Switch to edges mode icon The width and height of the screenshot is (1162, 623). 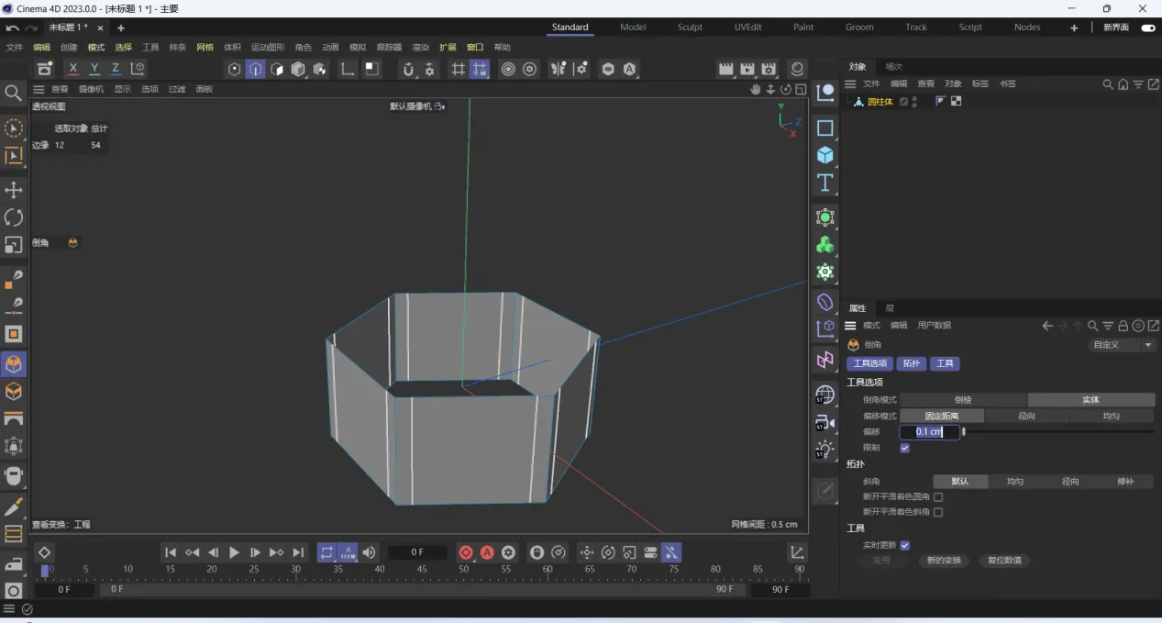point(256,69)
